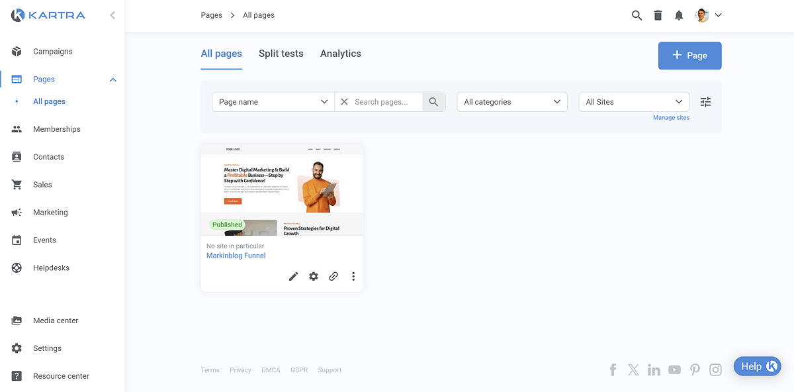The height and width of the screenshot is (392, 794).
Task: Click the Sales cart icon
Action: pyautogui.click(x=17, y=185)
